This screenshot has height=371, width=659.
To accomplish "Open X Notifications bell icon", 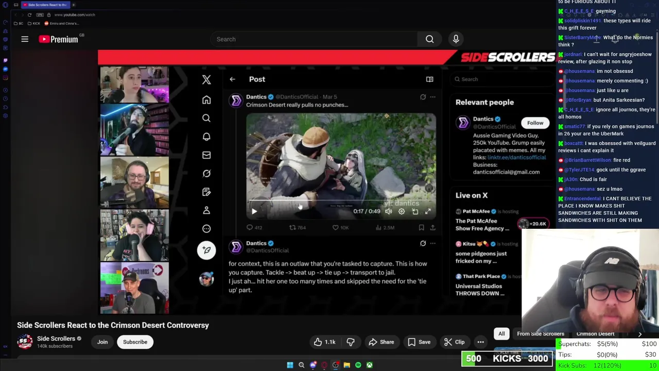I will [206, 137].
